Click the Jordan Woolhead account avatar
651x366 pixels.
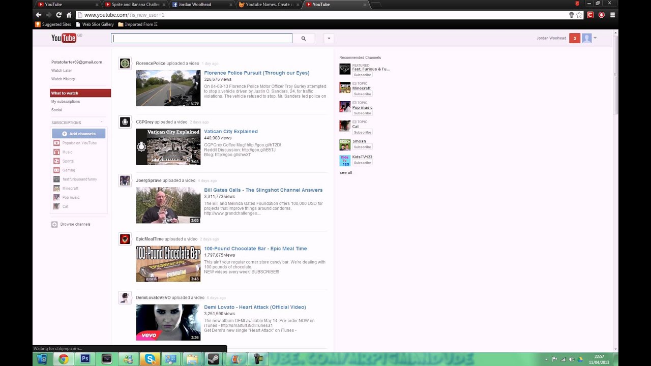pyautogui.click(x=586, y=38)
